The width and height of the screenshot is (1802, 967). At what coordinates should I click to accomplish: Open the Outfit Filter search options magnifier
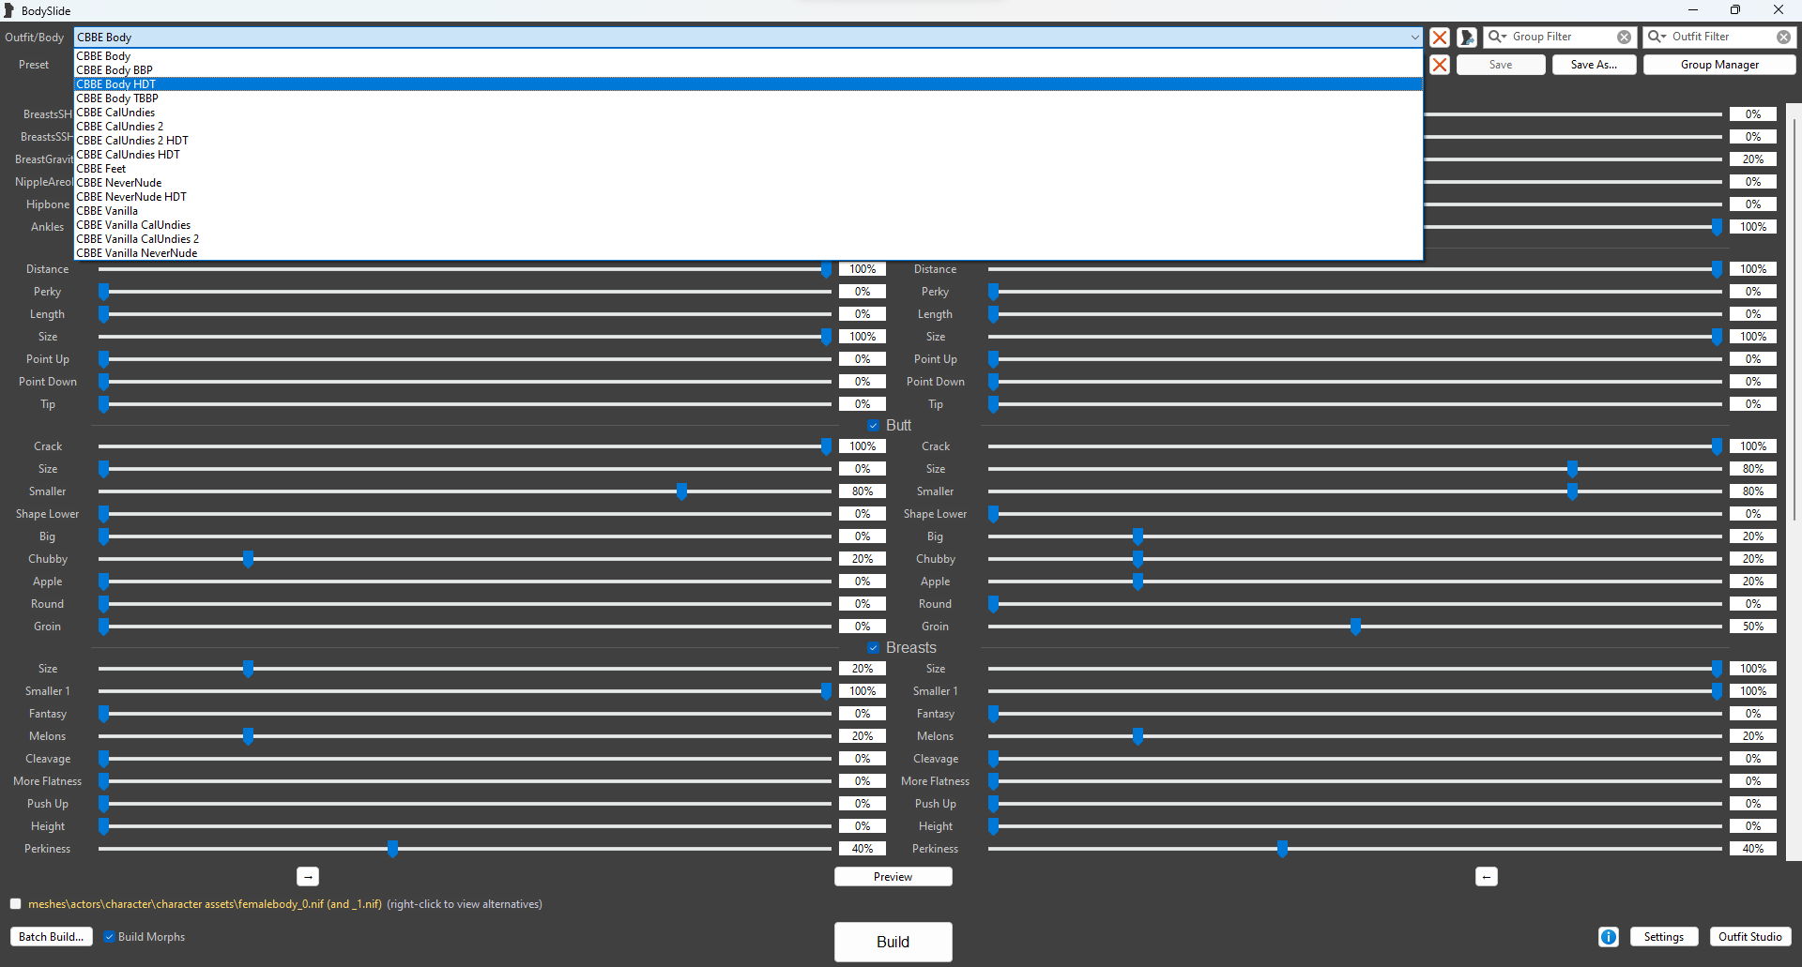coord(1657,37)
